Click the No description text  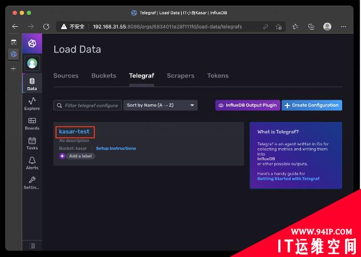point(74,141)
